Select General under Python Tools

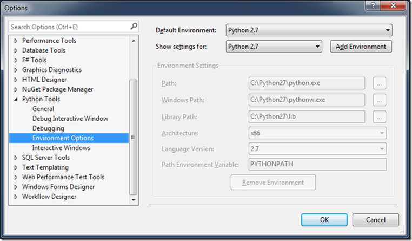43,109
